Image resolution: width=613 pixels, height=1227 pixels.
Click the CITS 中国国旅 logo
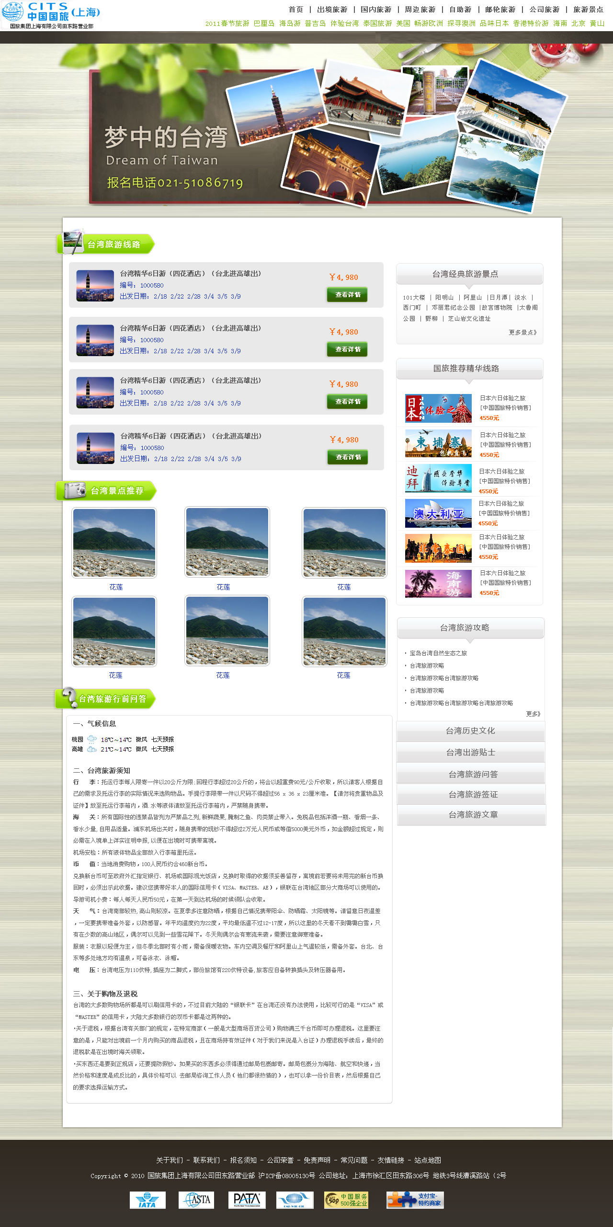(x=50, y=15)
